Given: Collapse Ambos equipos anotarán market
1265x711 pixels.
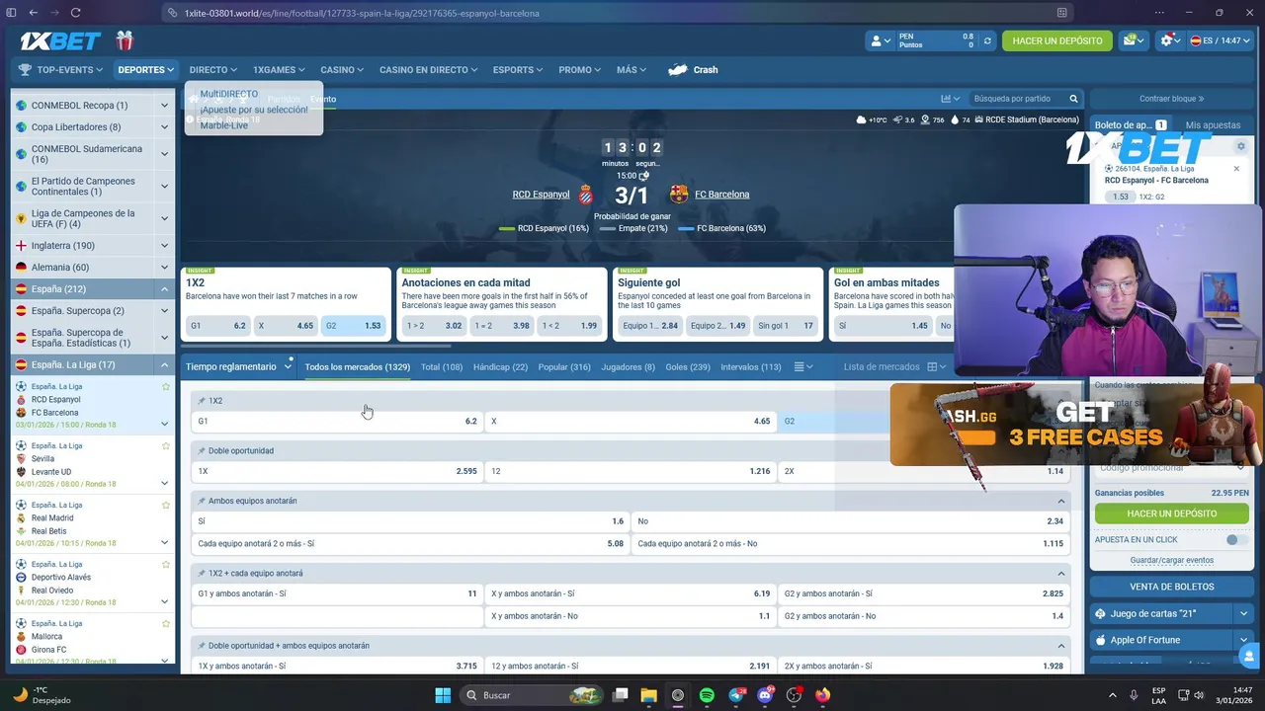Looking at the screenshot, I should click(x=1061, y=502).
